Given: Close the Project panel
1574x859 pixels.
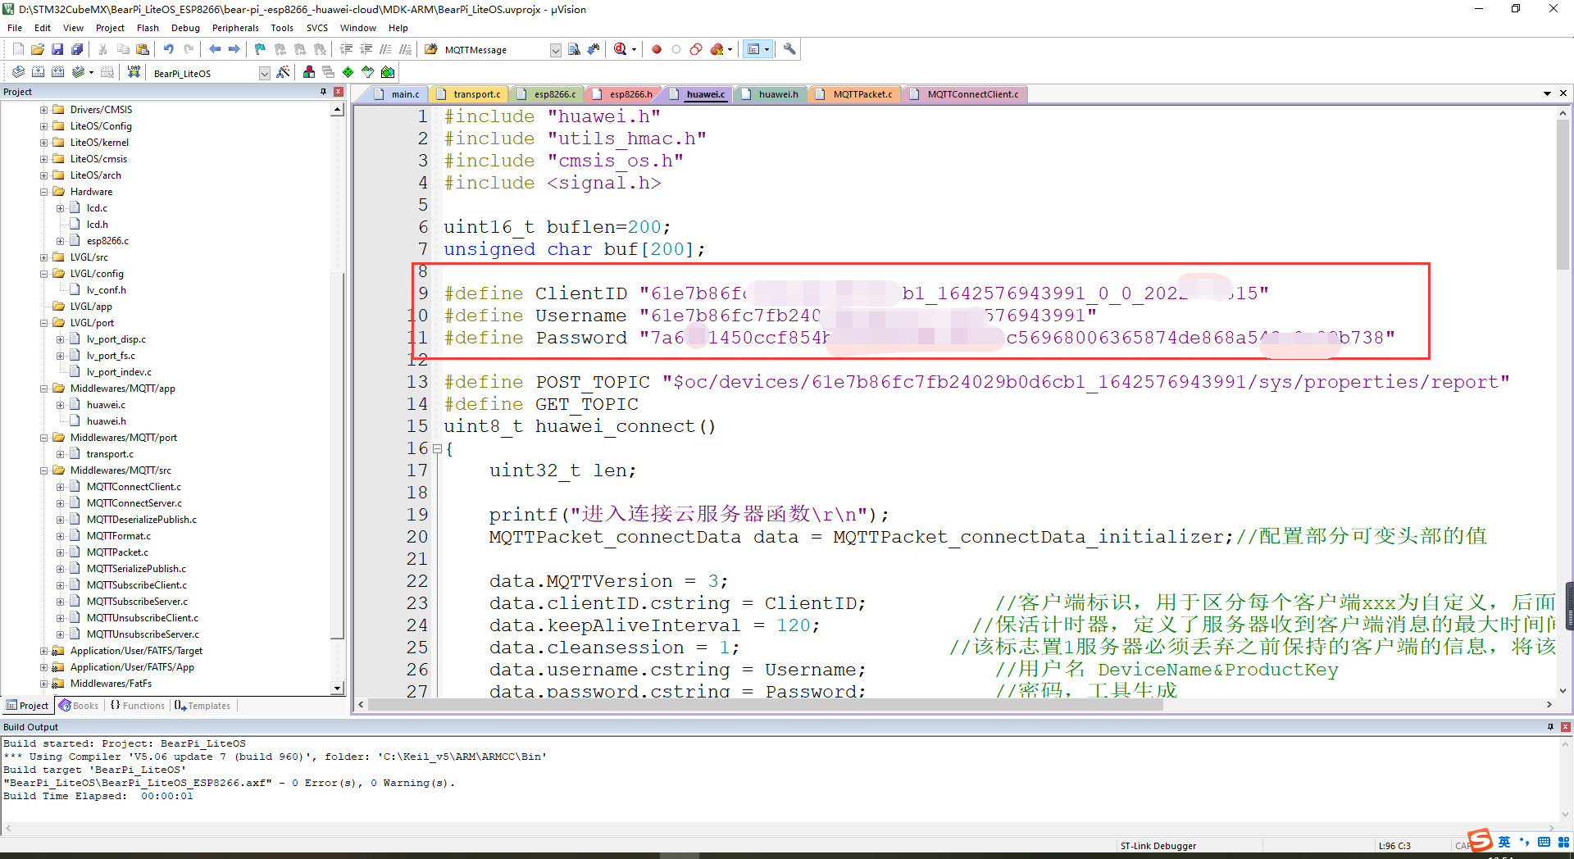Looking at the screenshot, I should point(339,92).
